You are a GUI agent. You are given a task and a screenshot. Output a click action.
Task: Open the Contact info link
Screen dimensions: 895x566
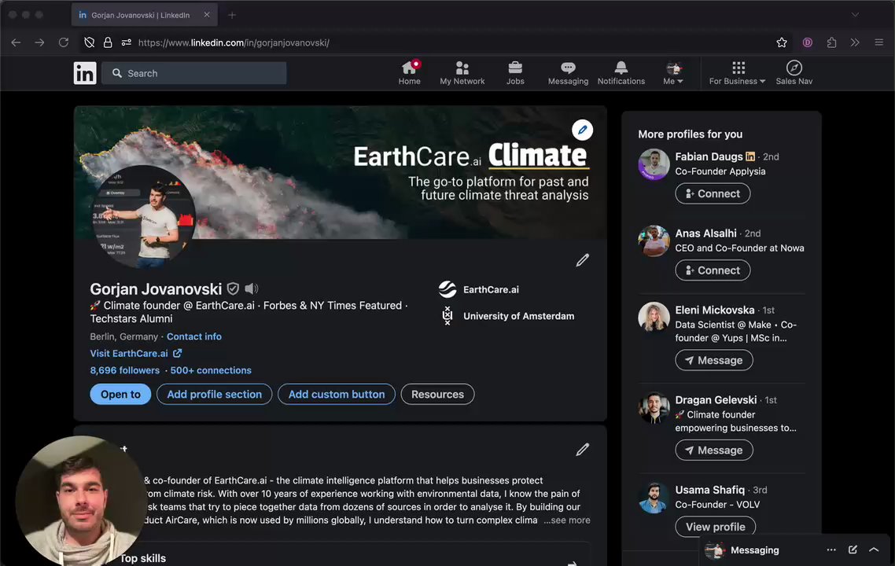pos(194,336)
